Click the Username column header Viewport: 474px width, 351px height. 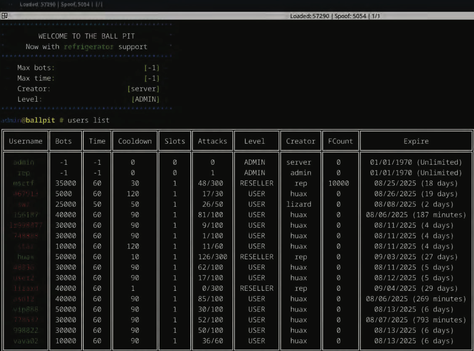[x=25, y=141]
